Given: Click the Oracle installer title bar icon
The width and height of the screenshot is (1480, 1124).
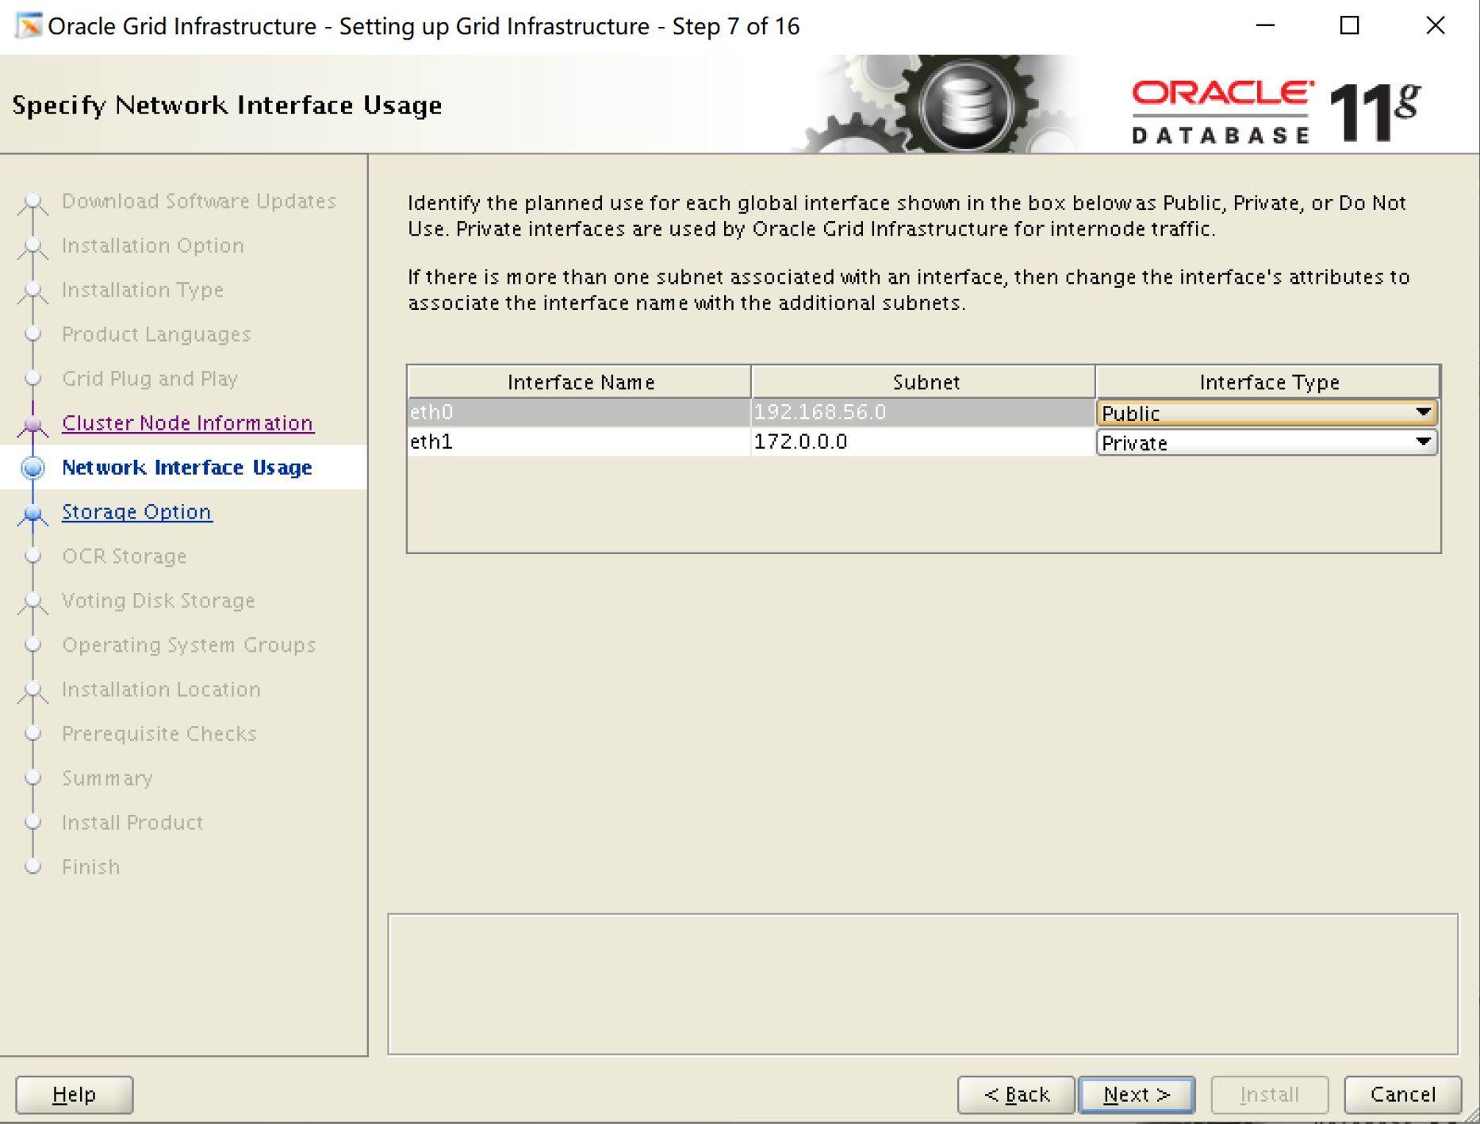Looking at the screenshot, I should click(29, 26).
